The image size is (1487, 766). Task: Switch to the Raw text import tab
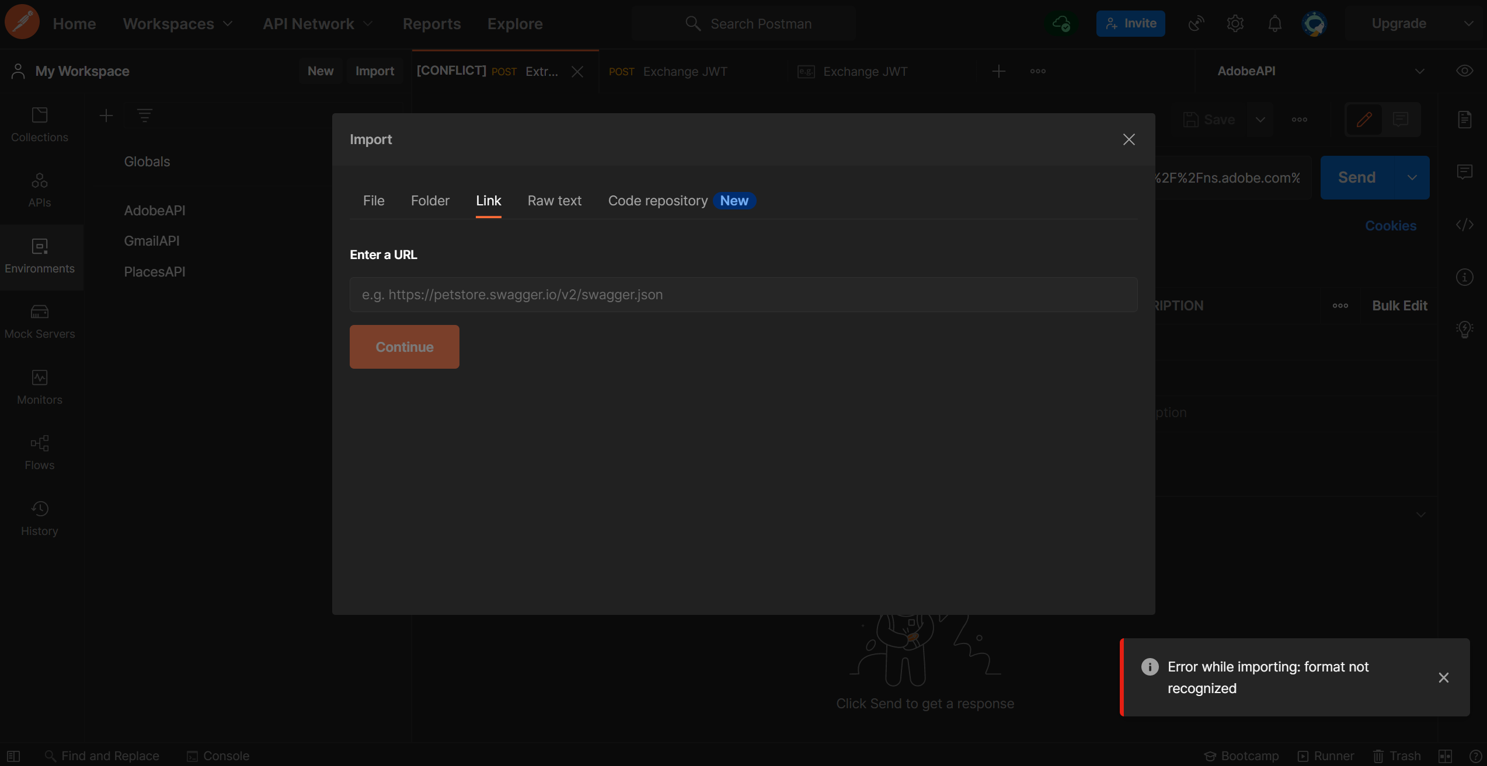[x=554, y=200]
